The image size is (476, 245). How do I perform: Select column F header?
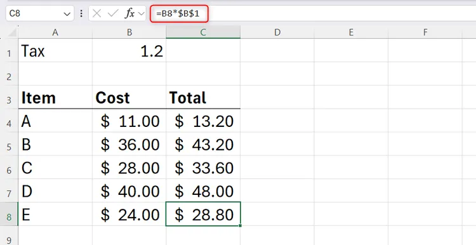click(425, 32)
